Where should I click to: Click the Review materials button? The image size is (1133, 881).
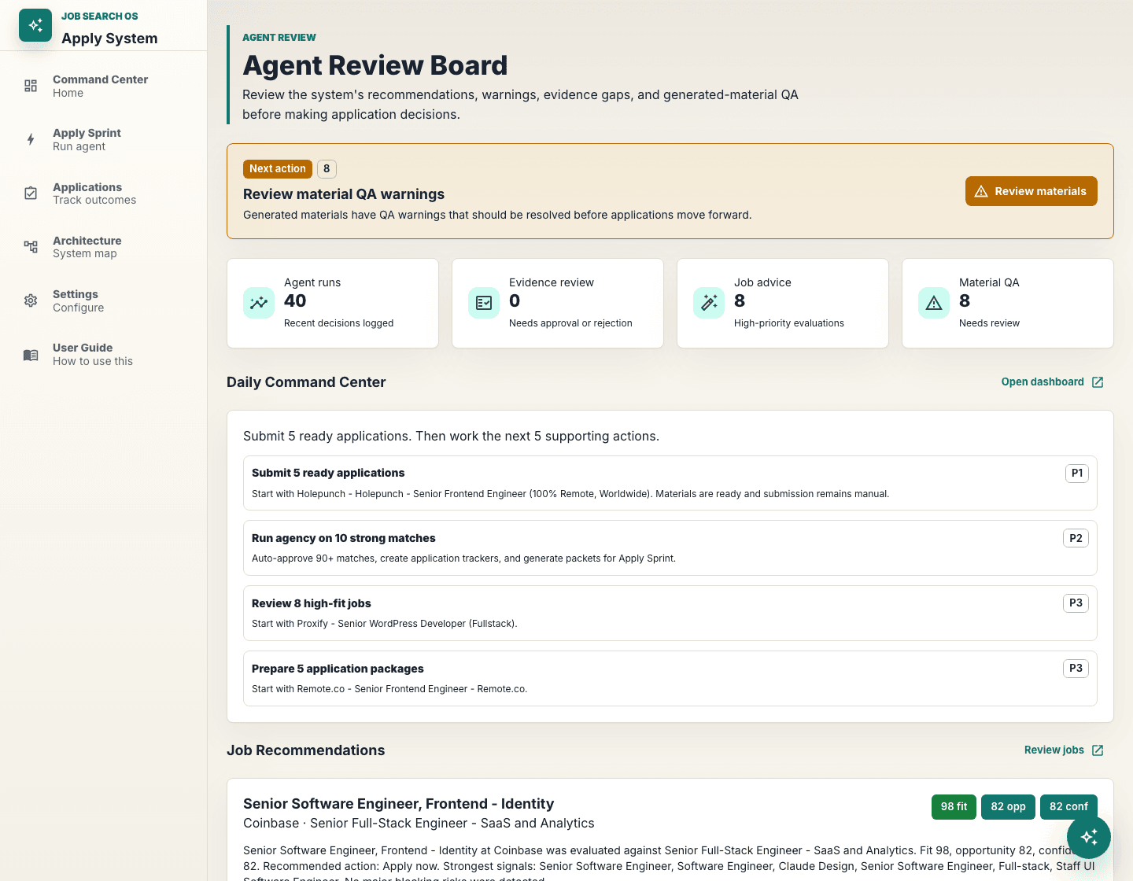pos(1032,191)
